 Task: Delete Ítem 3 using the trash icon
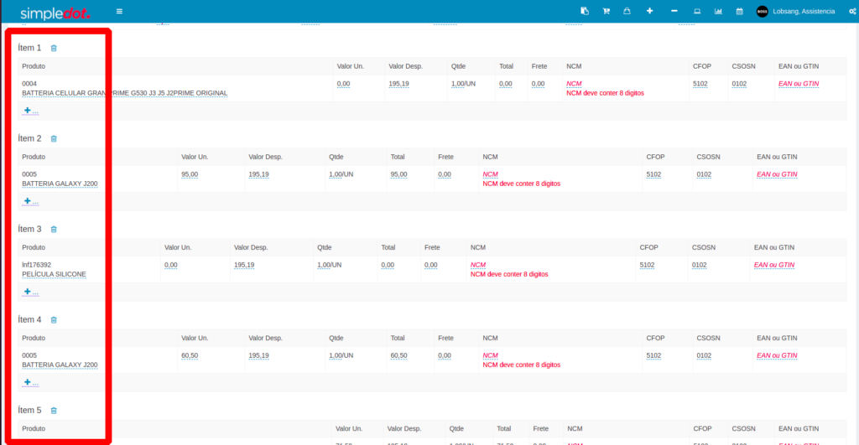54,229
